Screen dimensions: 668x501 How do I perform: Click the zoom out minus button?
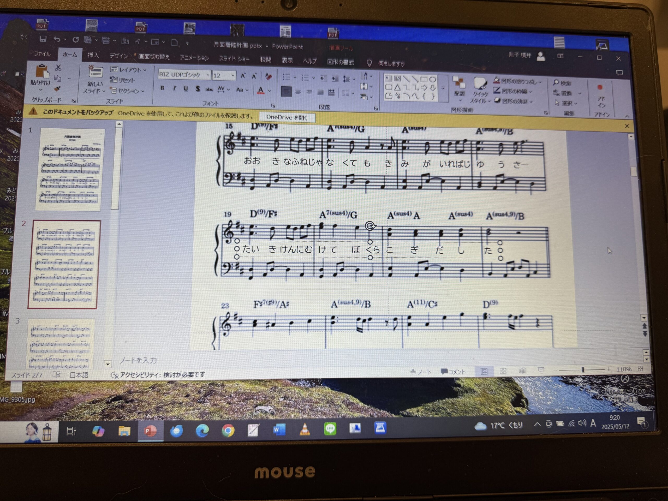554,370
